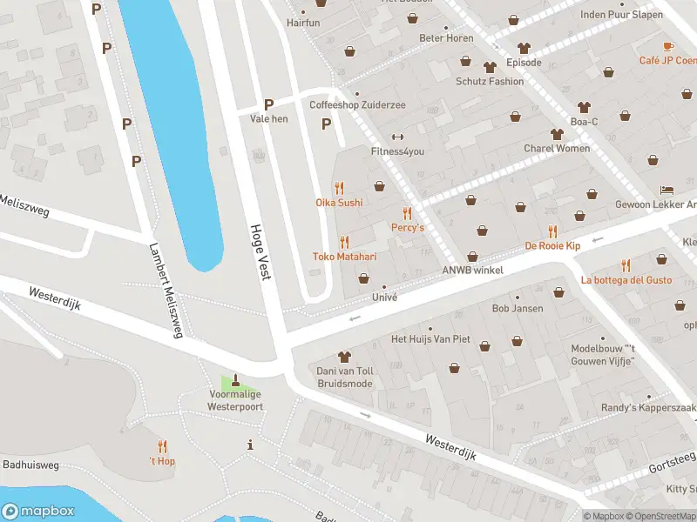This screenshot has width=697, height=522.
Task: Open the OpenStreetMap attribution link
Action: pyautogui.click(x=662, y=516)
